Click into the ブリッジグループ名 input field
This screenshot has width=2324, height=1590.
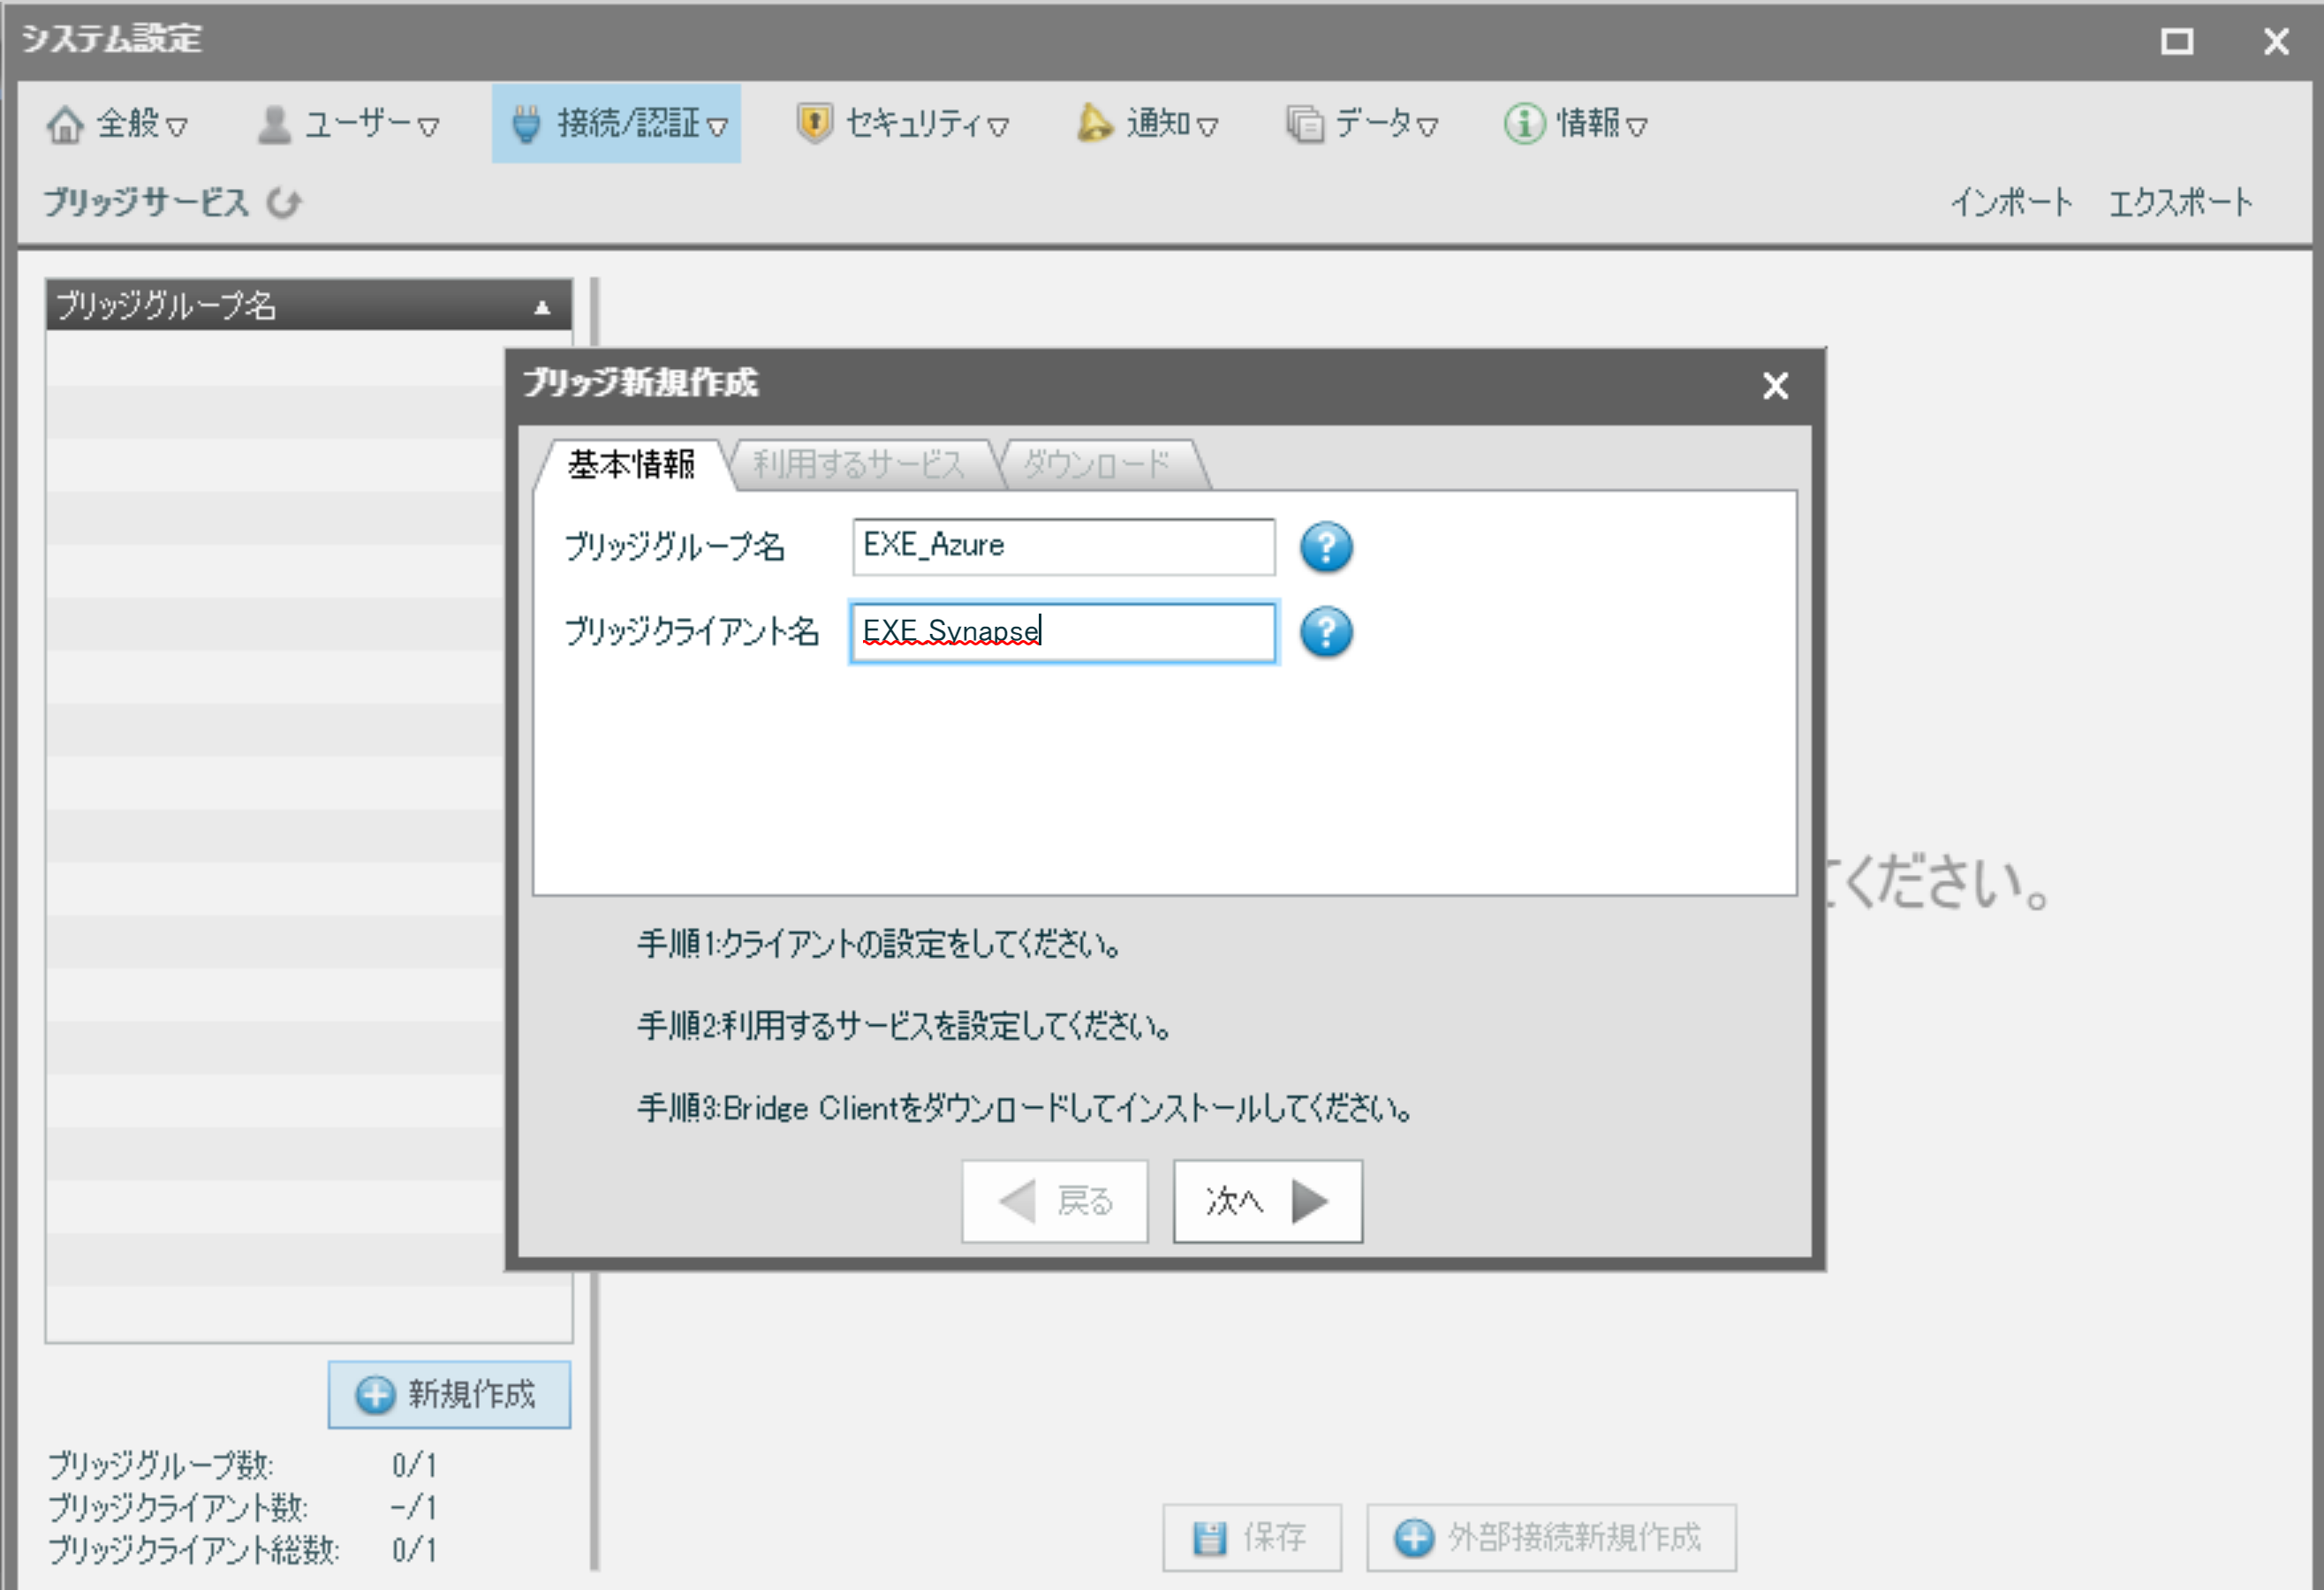click(1062, 546)
